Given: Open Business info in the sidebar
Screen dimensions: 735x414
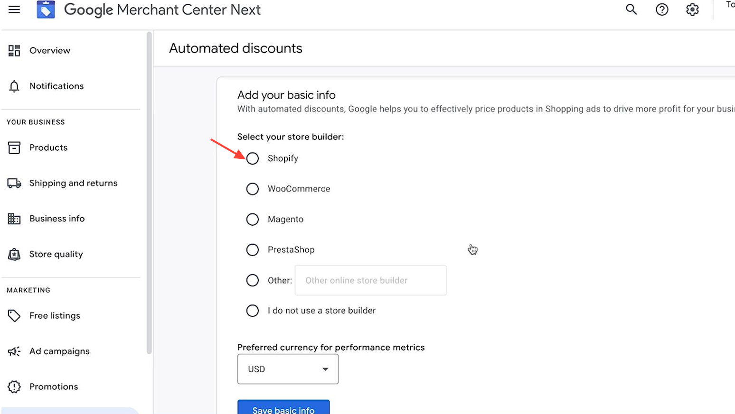Looking at the screenshot, I should pos(57,219).
